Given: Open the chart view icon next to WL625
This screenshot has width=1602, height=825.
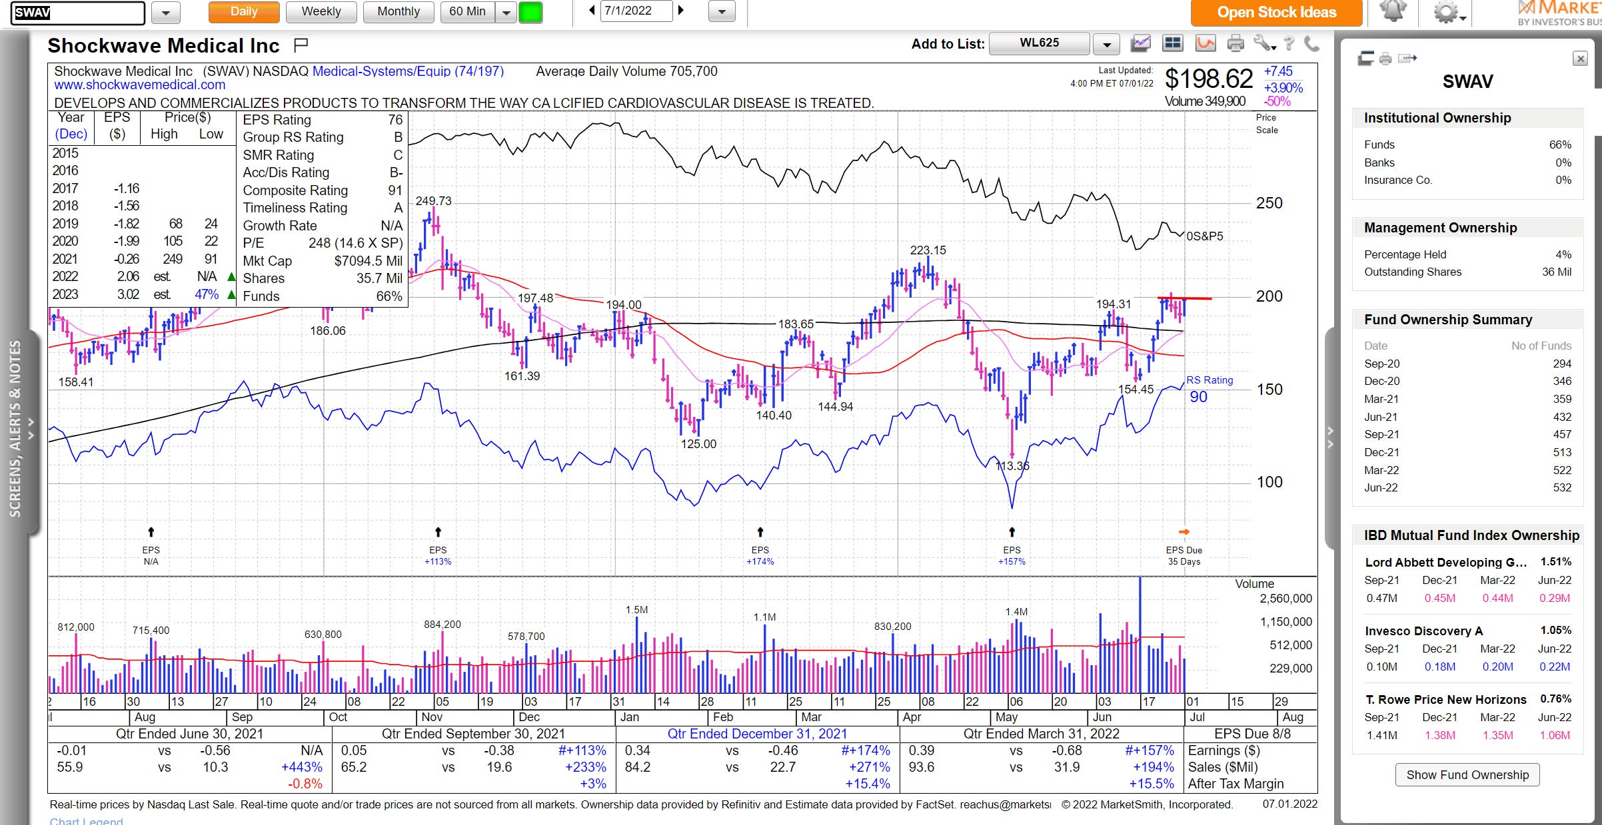Looking at the screenshot, I should pos(1140,44).
